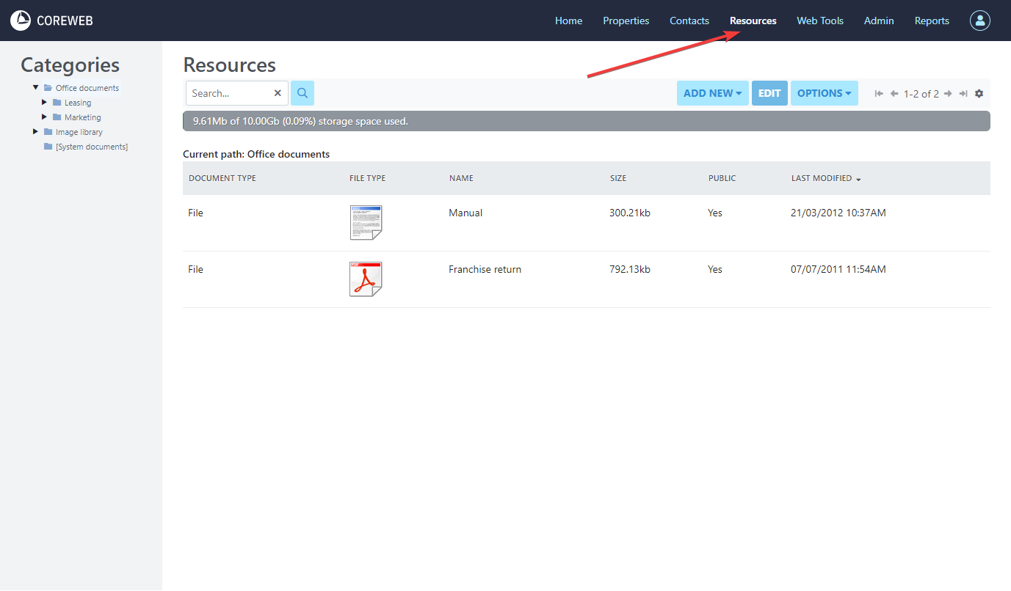The height and width of the screenshot is (591, 1011).
Task: Jump to the last page arrow
Action: [x=963, y=94]
